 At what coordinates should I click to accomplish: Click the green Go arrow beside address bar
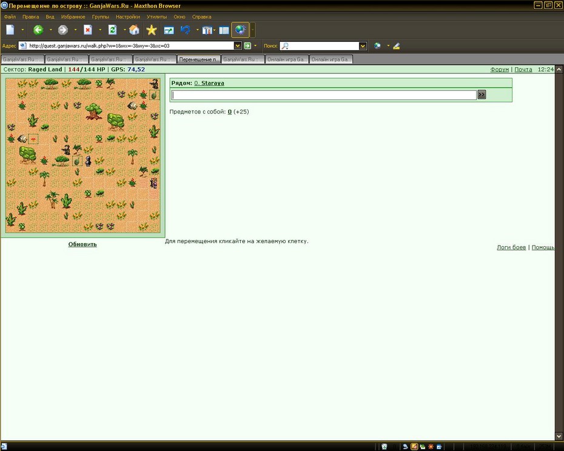pos(247,45)
